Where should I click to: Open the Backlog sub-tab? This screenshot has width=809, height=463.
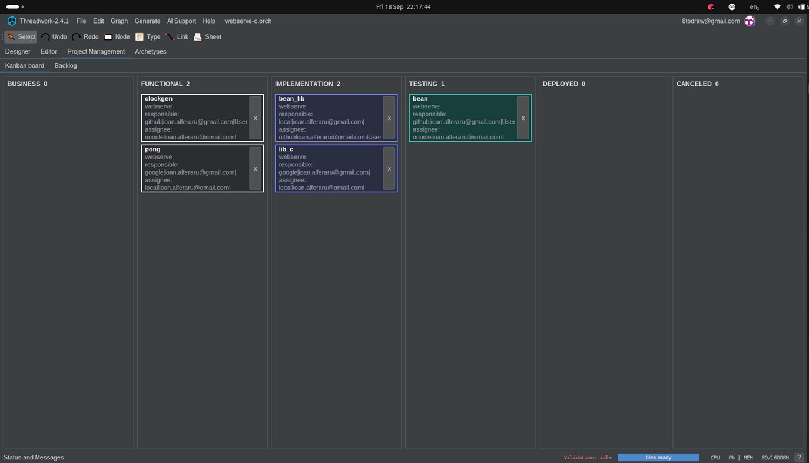tap(65, 66)
